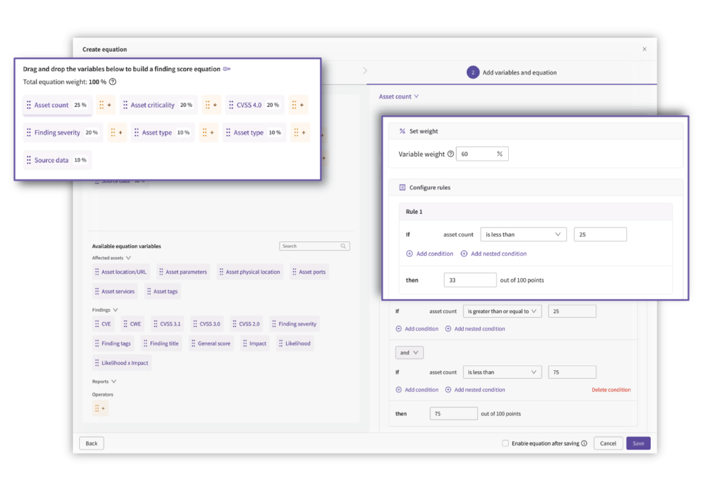The height and width of the screenshot is (491, 706).
Task: Select the Finding title variable
Action: 161,343
